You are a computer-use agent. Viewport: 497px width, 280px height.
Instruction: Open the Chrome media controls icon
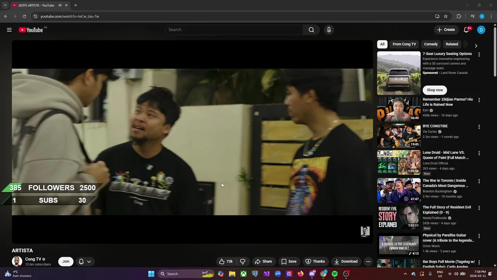click(473, 16)
